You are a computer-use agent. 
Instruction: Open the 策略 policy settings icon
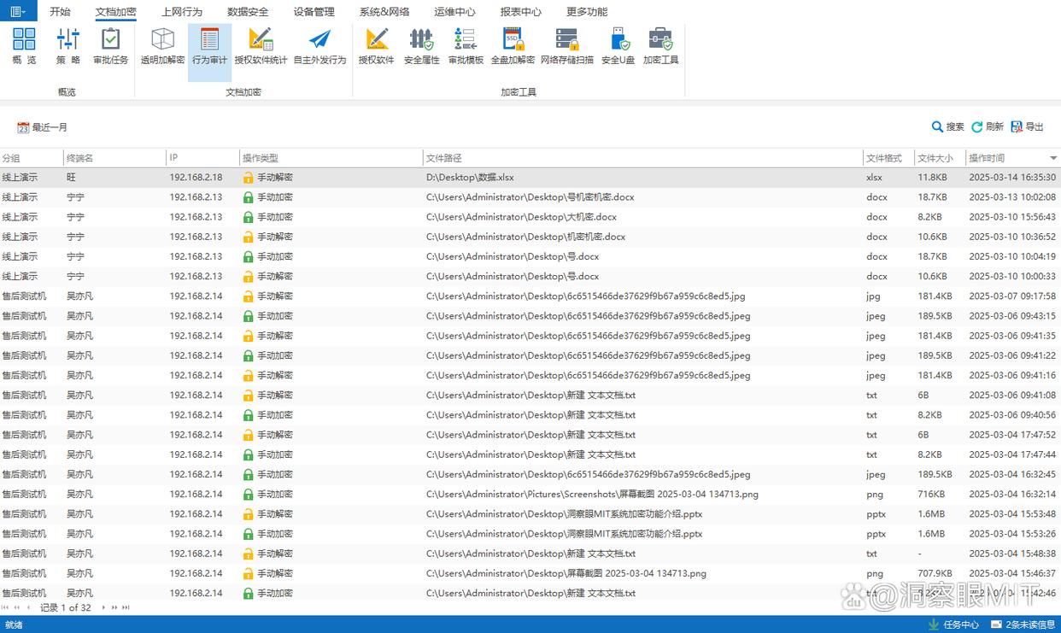(68, 46)
